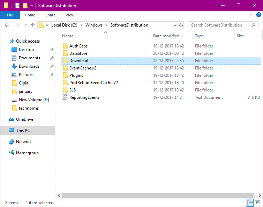Click the horizontal scrollbar right arrow
263x207 pixels.
tap(260, 195)
